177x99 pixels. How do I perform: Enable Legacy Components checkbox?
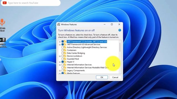pyautogui.click(x=63, y=70)
